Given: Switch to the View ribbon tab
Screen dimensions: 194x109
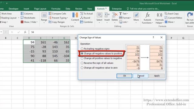Looking at the screenshot, I should (90, 9).
